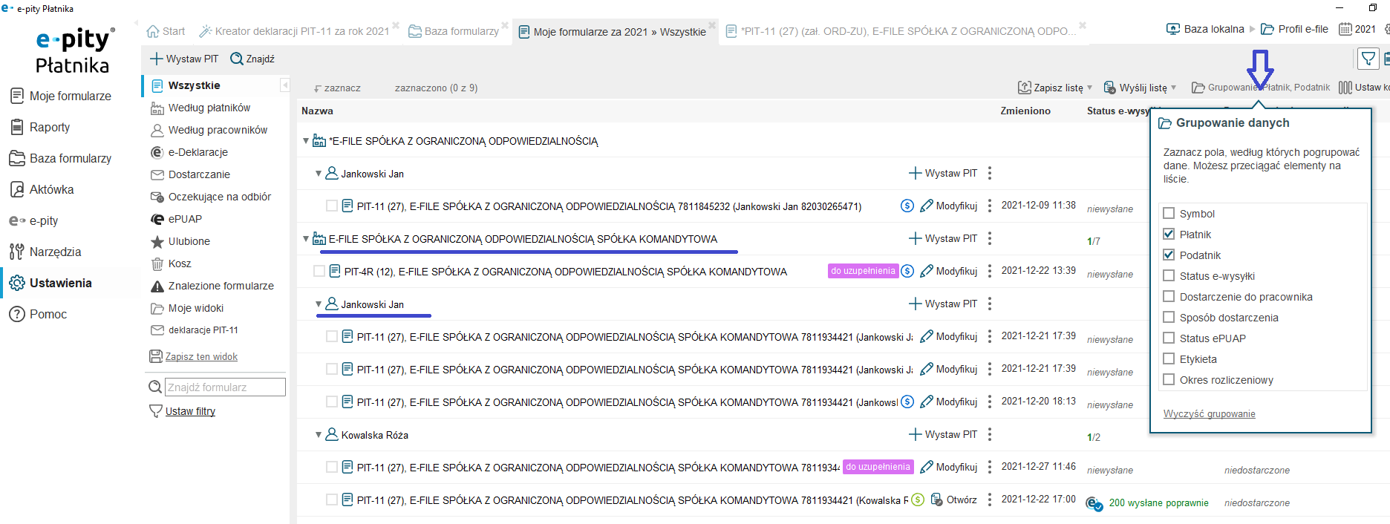Collapse first Jankowski Jan group
The image size is (1390, 524).
click(319, 174)
